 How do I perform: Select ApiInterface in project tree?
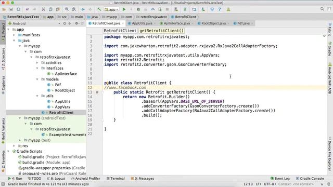[66, 74]
